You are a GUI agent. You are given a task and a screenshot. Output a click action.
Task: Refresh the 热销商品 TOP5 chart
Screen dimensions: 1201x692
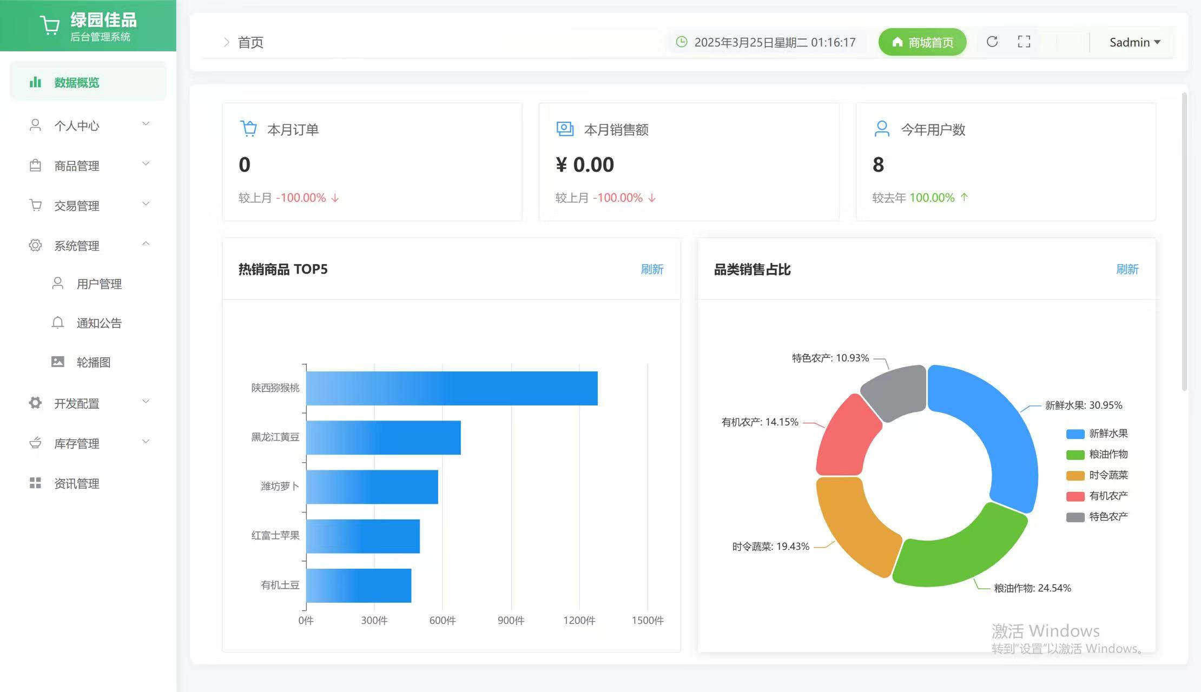(x=652, y=269)
